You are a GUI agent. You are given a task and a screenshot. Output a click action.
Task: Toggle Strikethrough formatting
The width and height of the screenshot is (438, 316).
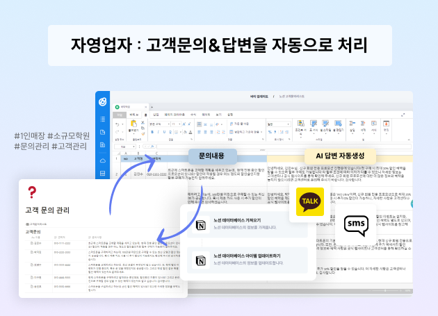170,132
